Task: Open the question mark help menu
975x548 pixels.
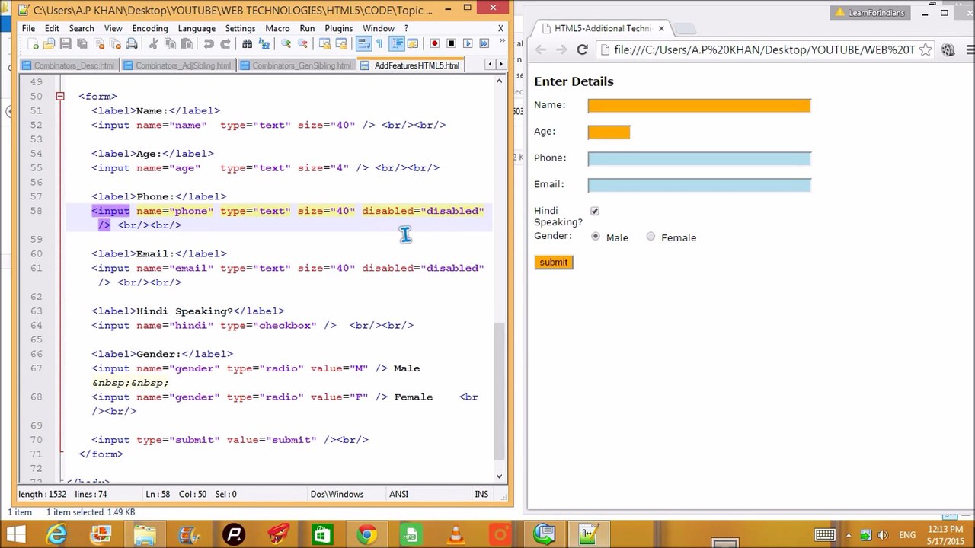Action: click(x=406, y=28)
